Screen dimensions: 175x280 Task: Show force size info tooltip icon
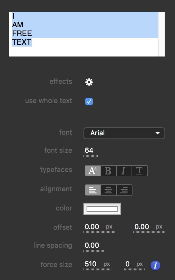coord(155,265)
